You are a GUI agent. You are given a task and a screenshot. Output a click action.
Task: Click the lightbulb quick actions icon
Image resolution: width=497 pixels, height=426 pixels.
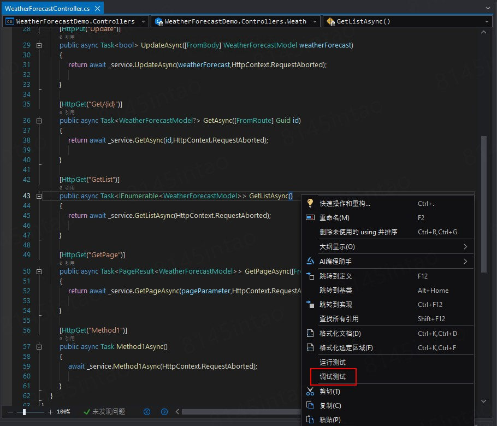tap(310, 203)
